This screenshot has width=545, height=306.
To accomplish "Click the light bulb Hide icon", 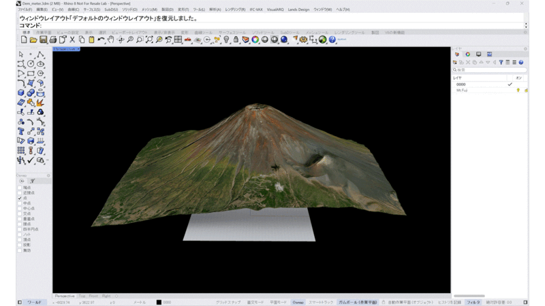I will click(226, 40).
